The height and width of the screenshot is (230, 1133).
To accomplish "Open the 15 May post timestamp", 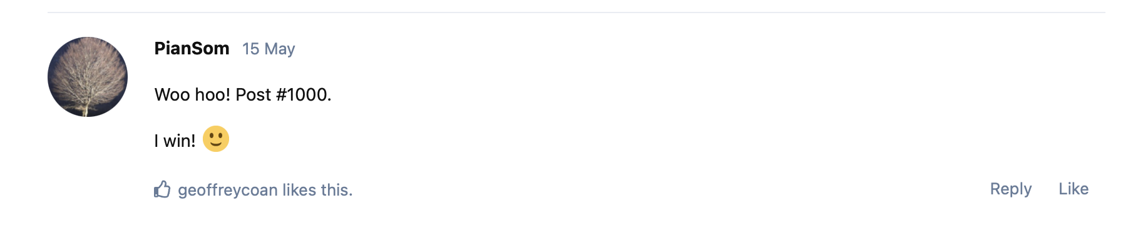I will 269,49.
